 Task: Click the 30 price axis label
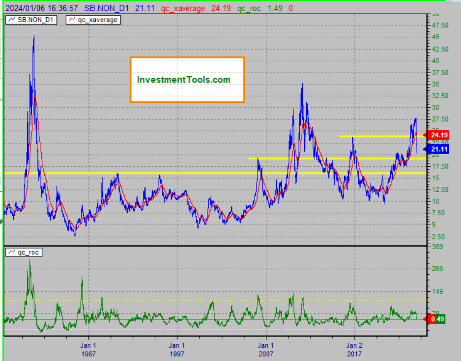point(436,107)
